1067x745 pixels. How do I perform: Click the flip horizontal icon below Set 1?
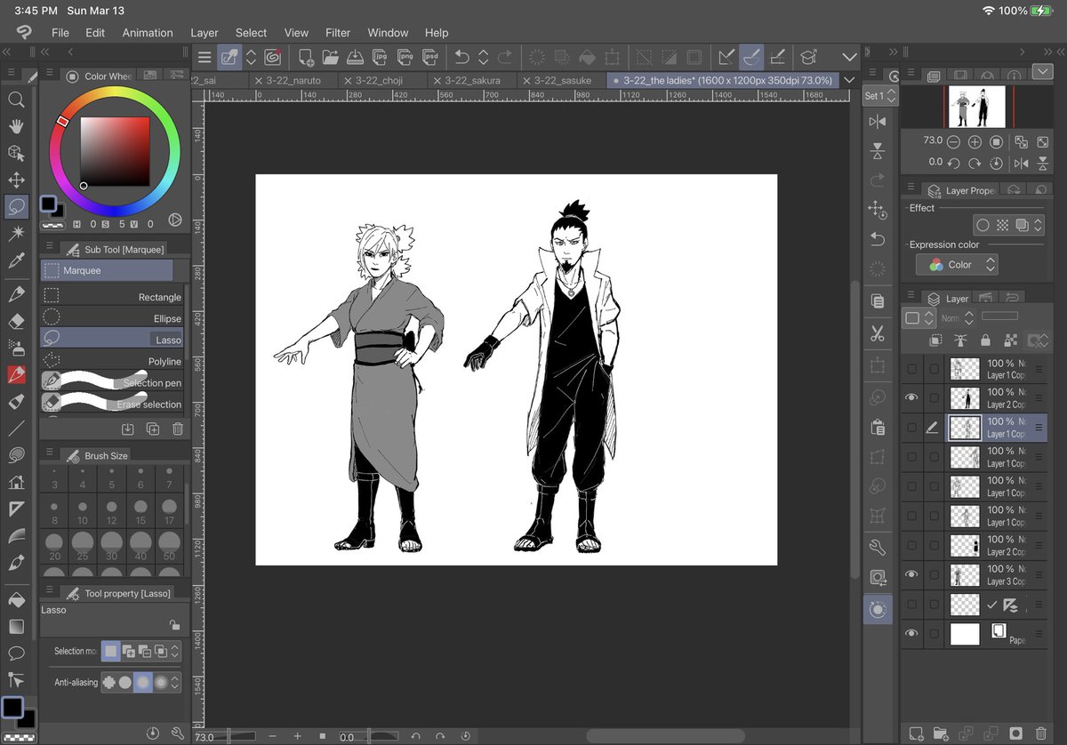point(878,121)
